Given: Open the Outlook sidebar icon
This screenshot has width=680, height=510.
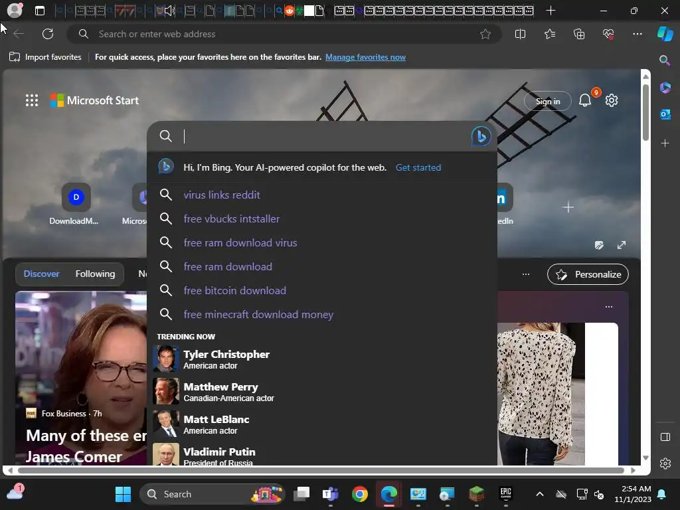Looking at the screenshot, I should (x=665, y=114).
